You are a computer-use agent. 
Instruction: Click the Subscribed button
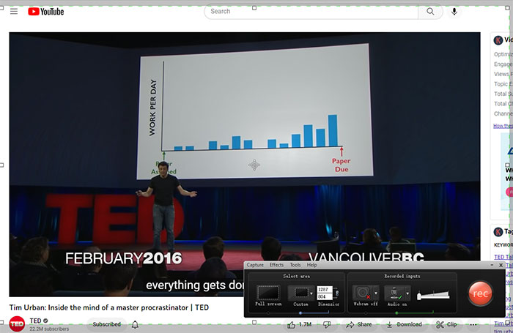[107, 324]
